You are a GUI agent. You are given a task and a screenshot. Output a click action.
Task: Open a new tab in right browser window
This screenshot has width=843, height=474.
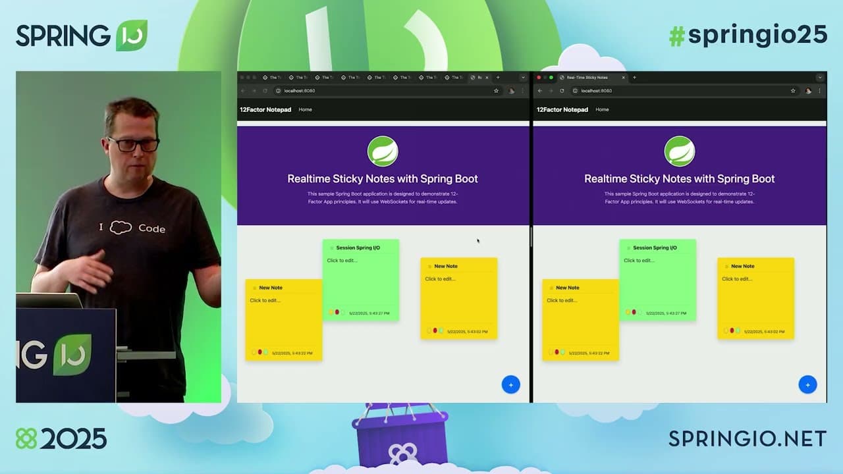pyautogui.click(x=634, y=77)
